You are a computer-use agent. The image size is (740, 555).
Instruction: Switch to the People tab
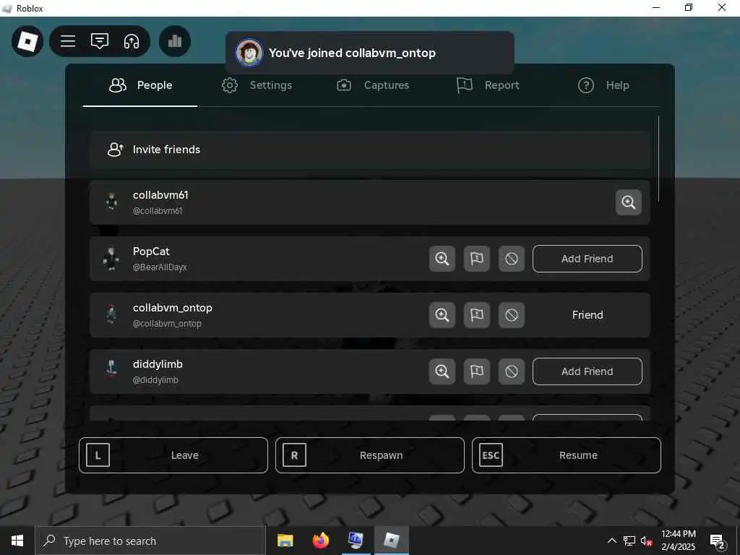[x=140, y=85]
